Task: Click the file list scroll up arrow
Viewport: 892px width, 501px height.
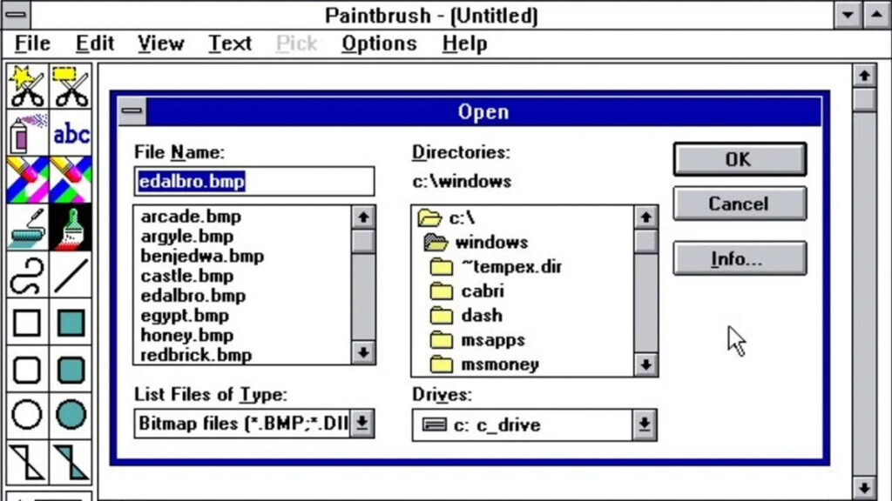Action: (x=363, y=217)
